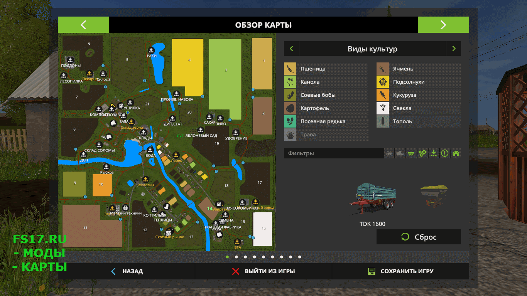Image resolution: width=527 pixels, height=296 pixels.
Task: Toggle the exclamation missions filter
Action: pos(445,153)
